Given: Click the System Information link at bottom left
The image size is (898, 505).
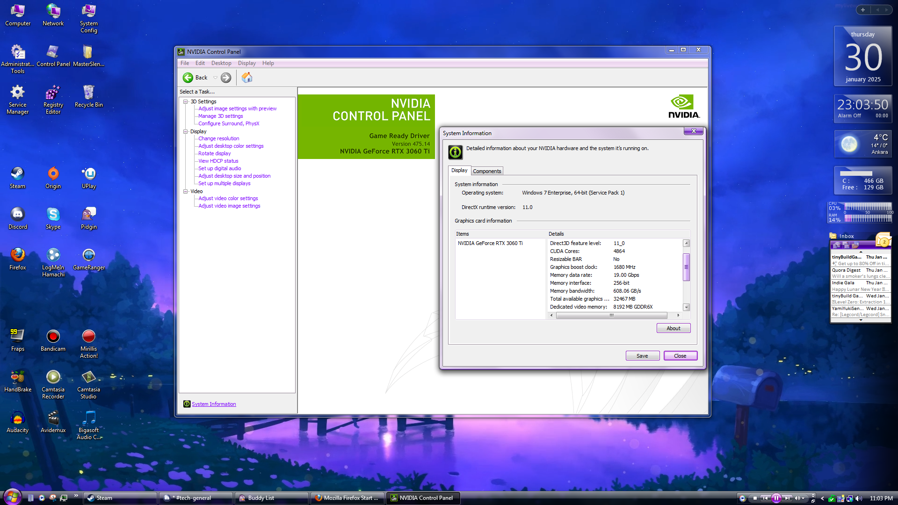Looking at the screenshot, I should coord(214,404).
